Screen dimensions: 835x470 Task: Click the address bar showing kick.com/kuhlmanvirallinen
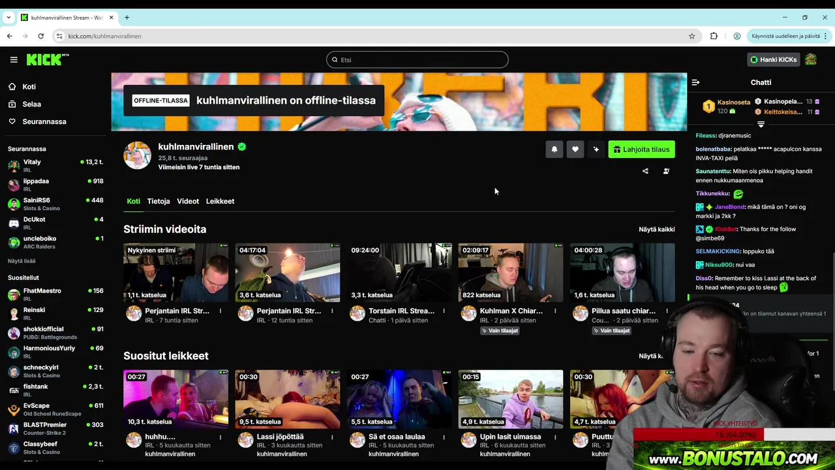click(372, 36)
